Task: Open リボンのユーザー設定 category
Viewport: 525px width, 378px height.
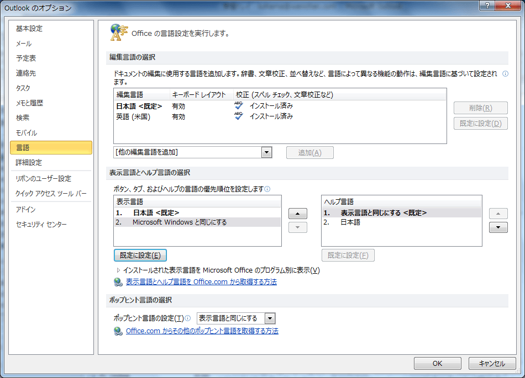Action: (x=51, y=178)
